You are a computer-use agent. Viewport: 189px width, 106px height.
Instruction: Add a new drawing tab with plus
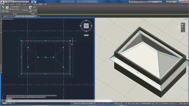click(39, 16)
